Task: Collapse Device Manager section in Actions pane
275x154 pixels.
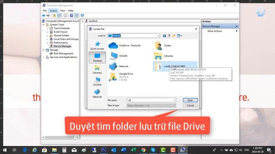Action: 237,27
